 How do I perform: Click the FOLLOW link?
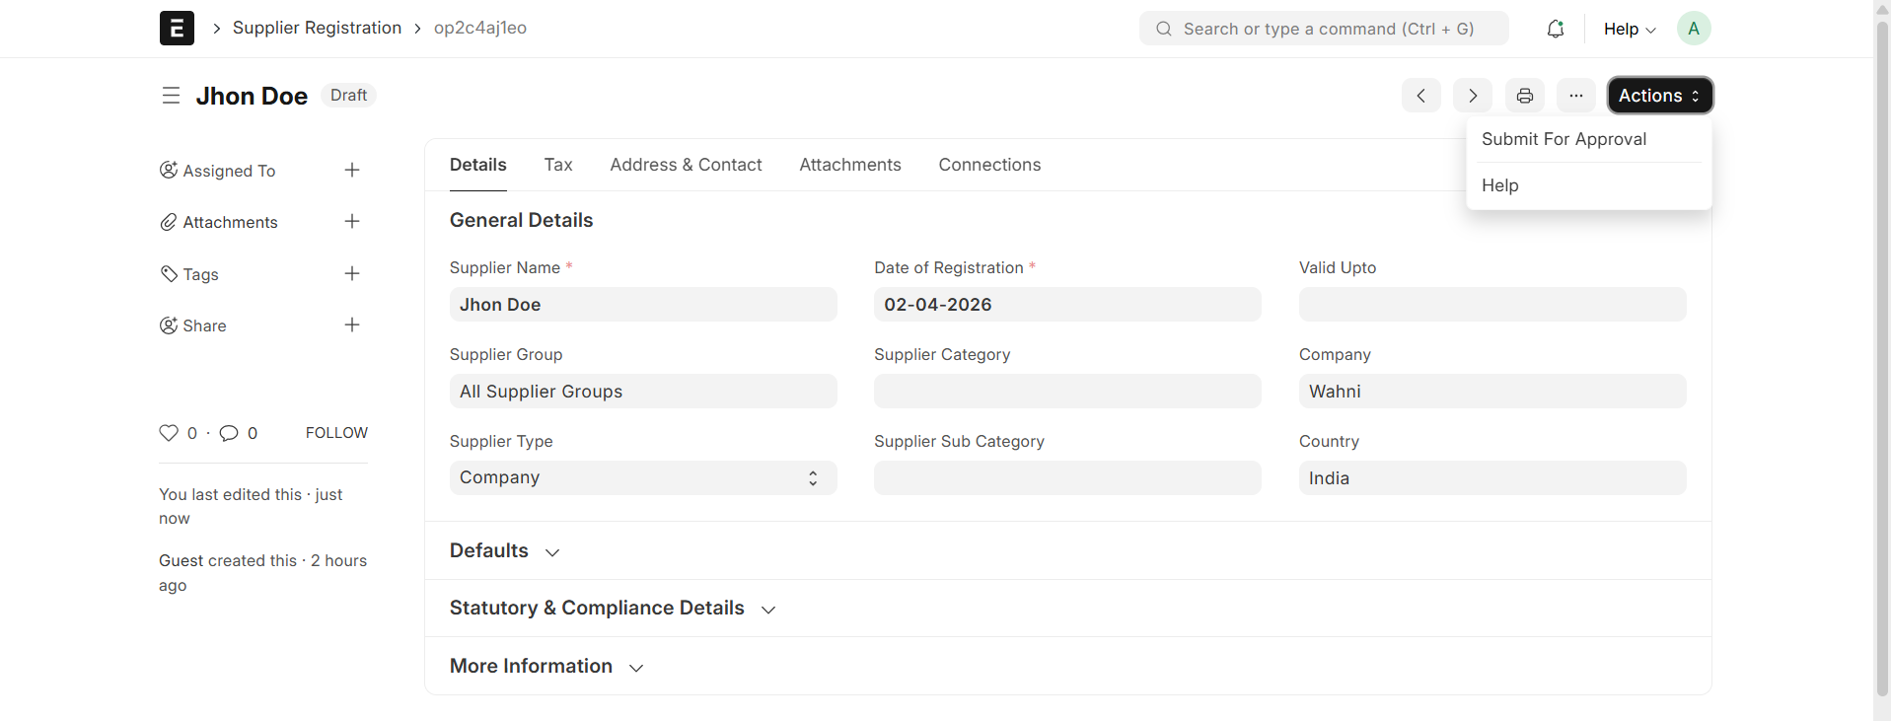coord(336,433)
